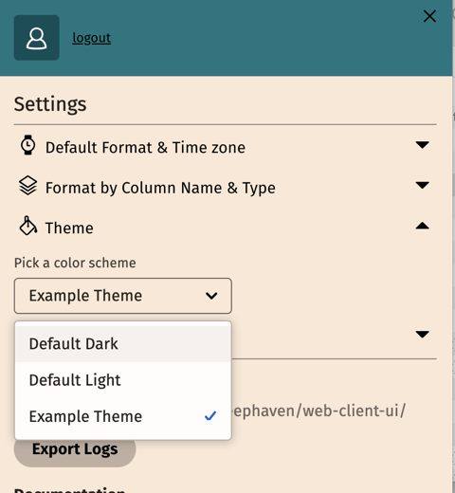Click the paint bucket Theme icon
This screenshot has width=455, height=493.
click(x=28, y=226)
